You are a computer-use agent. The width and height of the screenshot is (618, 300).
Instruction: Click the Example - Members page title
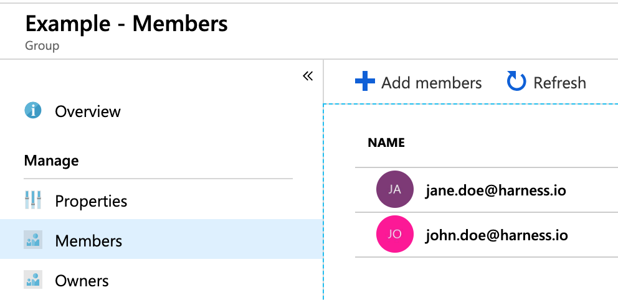point(126,24)
